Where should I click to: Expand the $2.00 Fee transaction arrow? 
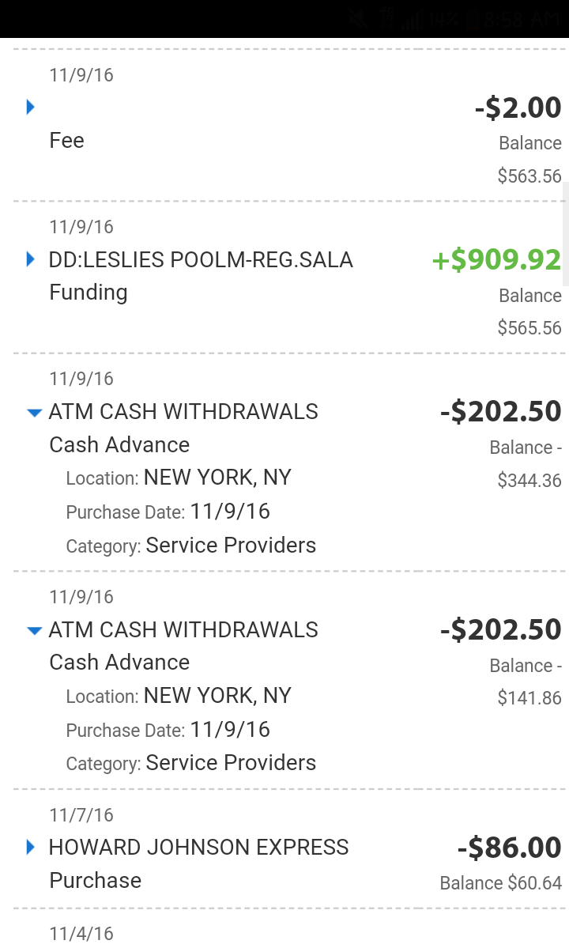[31, 107]
